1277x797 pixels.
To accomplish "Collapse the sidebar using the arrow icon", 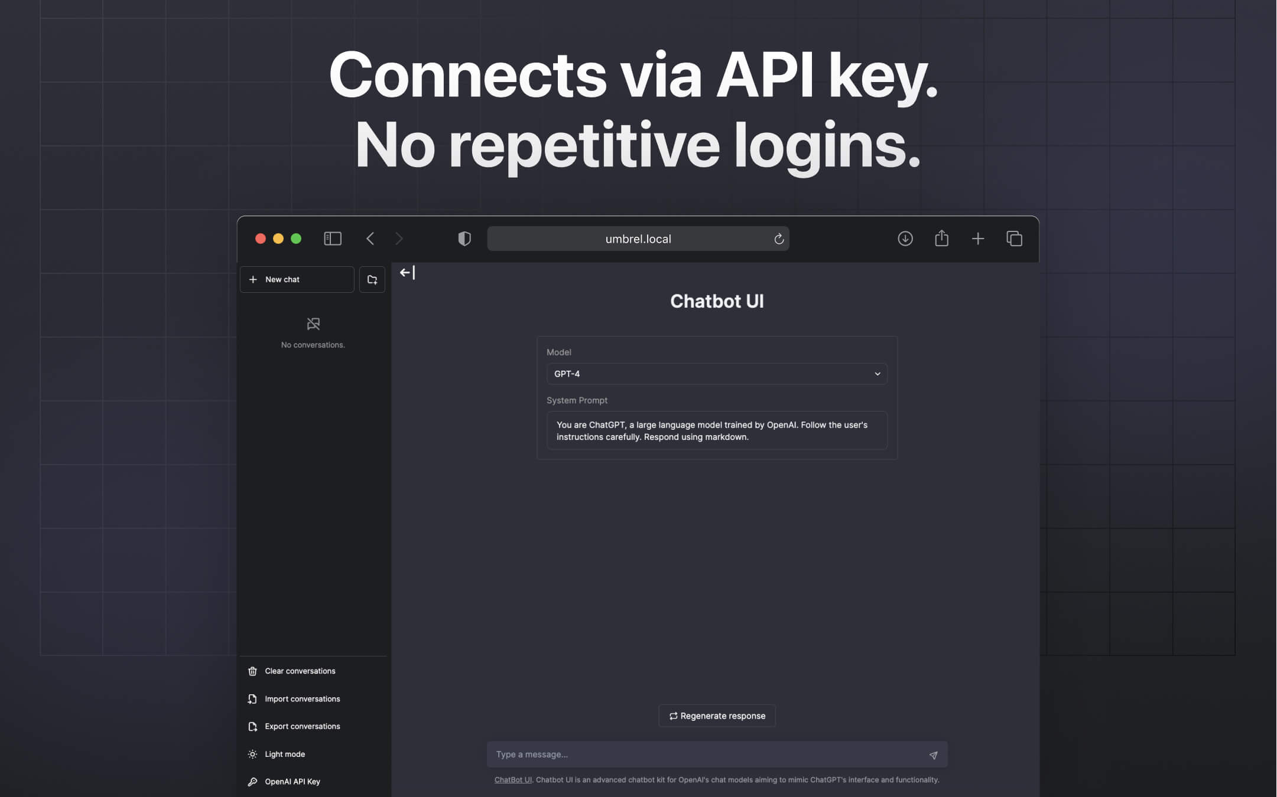I will pyautogui.click(x=406, y=272).
